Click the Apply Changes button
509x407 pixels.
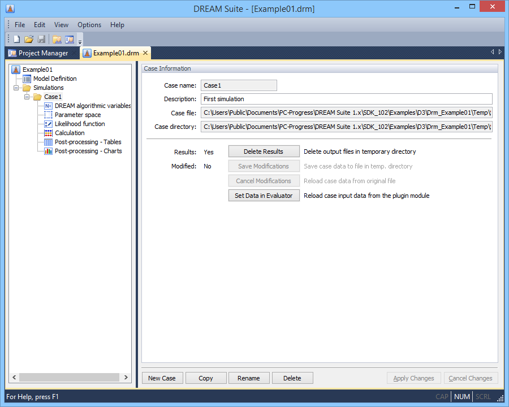coord(413,378)
